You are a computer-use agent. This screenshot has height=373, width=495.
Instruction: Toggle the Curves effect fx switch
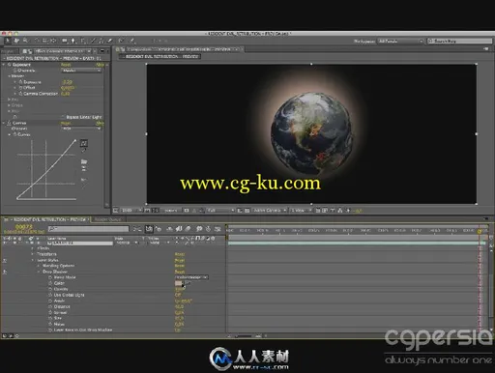coord(9,123)
